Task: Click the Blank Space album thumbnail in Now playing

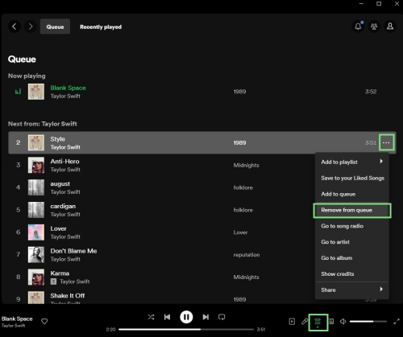Action: coord(36,92)
